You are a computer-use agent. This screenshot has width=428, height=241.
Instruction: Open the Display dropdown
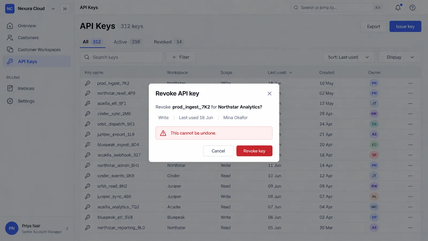[x=400, y=57]
